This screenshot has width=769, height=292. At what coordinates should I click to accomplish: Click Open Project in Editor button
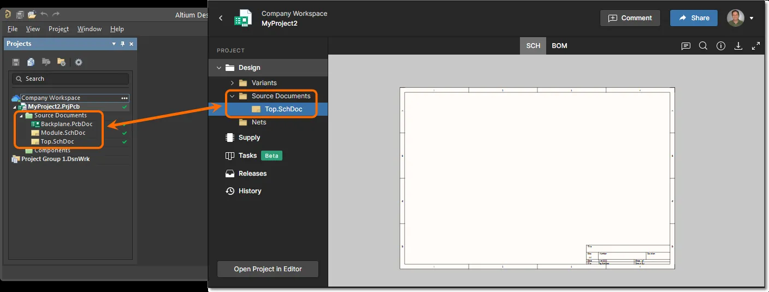268,269
